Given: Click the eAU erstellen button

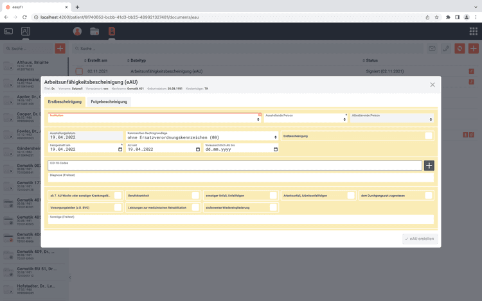Looking at the screenshot, I should (419, 239).
